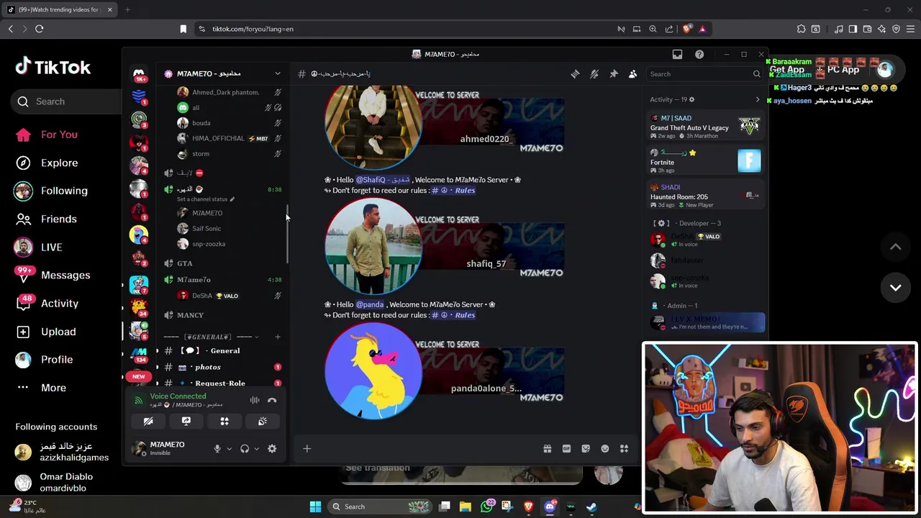The height and width of the screenshot is (518, 921).
Task: Open GIF picker in message bar
Action: 566,449
